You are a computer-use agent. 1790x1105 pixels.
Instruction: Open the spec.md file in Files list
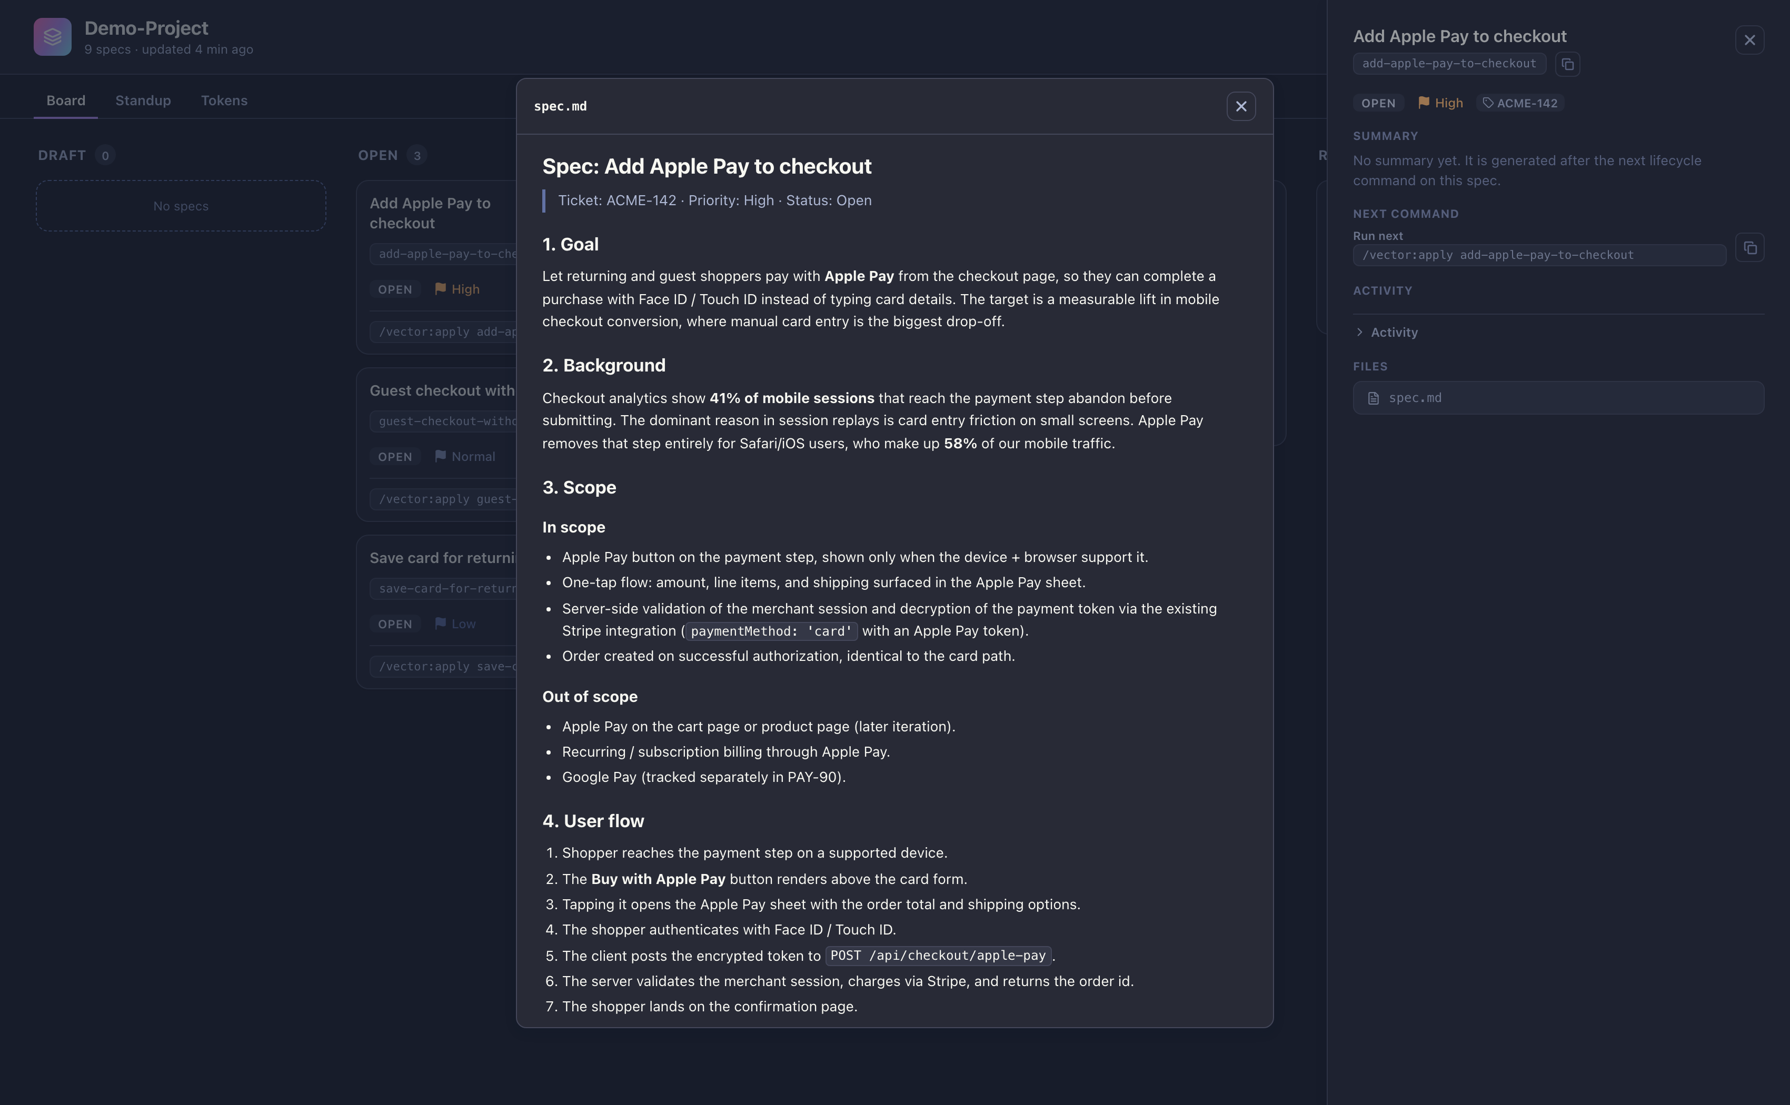[1558, 398]
